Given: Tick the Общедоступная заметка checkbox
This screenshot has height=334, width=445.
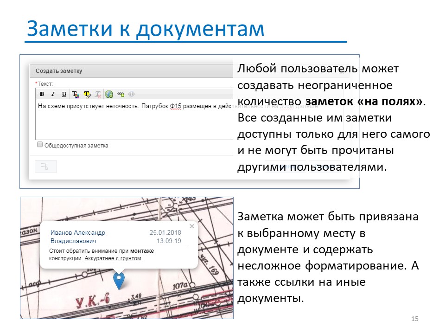Looking at the screenshot, I should pyautogui.click(x=40, y=145).
